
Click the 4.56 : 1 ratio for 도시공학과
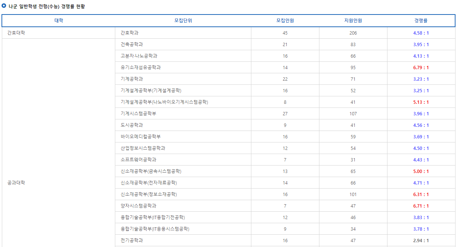[x=421, y=125]
